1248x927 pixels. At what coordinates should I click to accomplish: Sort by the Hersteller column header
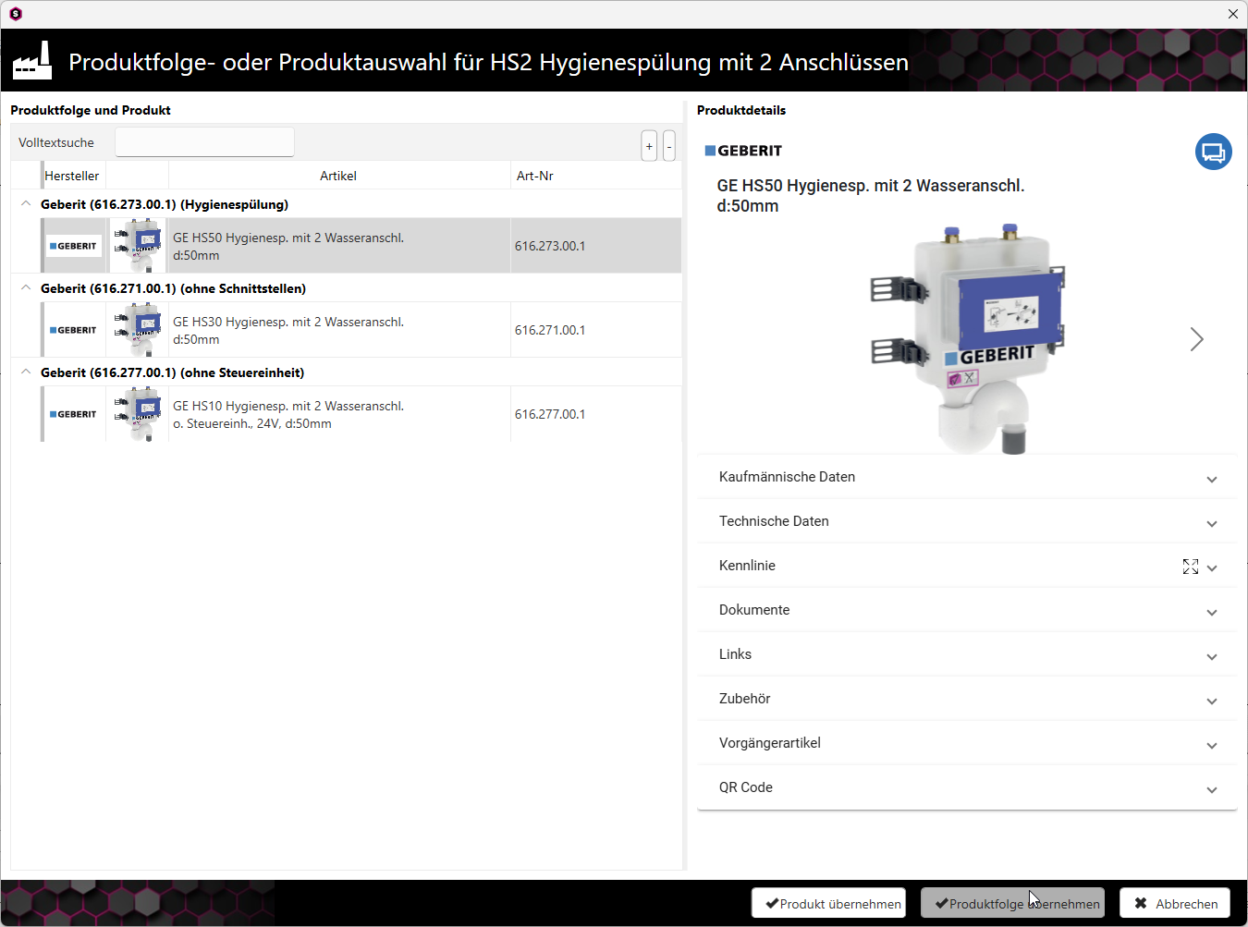coord(72,176)
